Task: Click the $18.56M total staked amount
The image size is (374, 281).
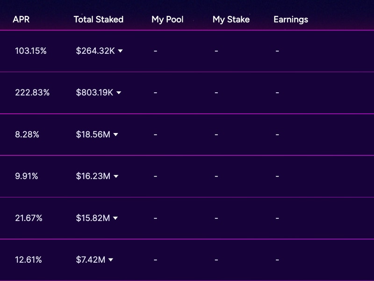Action: (93, 135)
